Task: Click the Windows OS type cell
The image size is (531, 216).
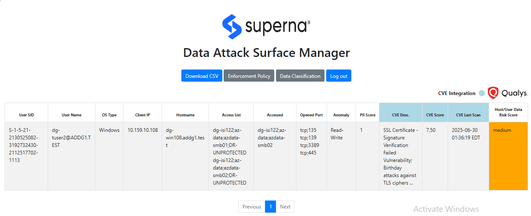Action: point(109,156)
